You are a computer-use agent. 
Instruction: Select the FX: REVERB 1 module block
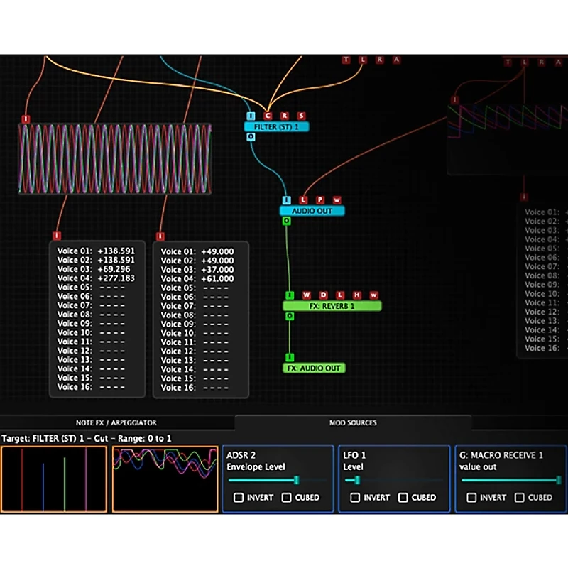coord(332,305)
